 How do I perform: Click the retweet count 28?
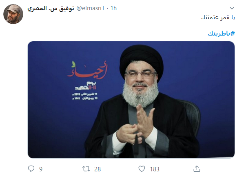[98, 169]
